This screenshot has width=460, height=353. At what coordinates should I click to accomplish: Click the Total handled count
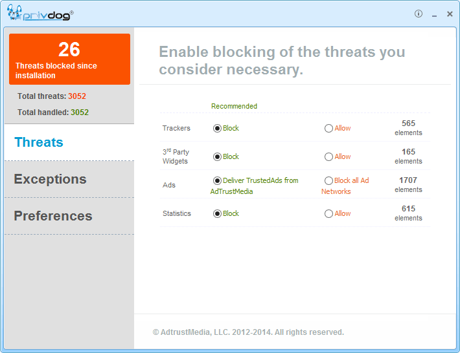pyautogui.click(x=79, y=112)
